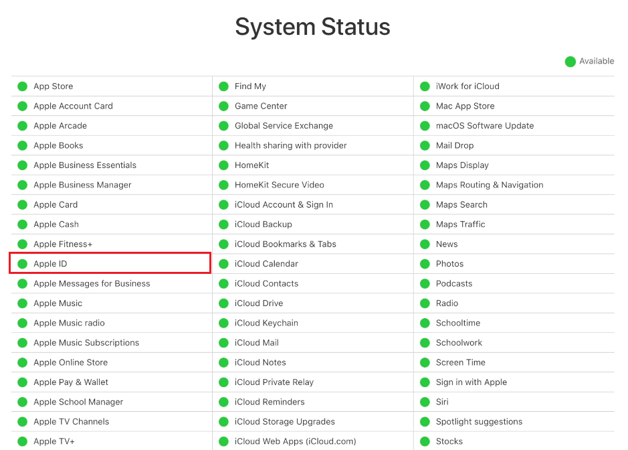This screenshot has height=450, width=628.
Task: Select the Game Center service
Action: [261, 106]
